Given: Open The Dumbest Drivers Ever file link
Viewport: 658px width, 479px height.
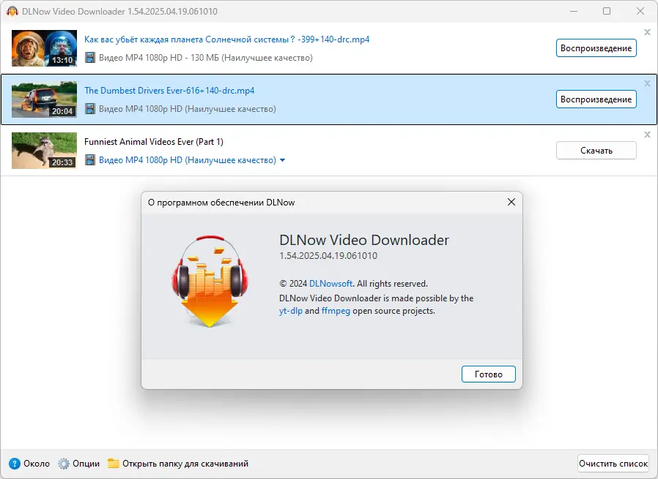Looking at the screenshot, I should 169,91.
